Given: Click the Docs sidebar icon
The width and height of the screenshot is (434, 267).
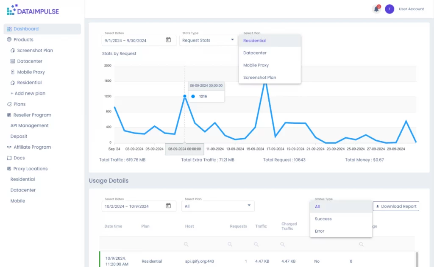Looking at the screenshot, I should click(x=9, y=158).
